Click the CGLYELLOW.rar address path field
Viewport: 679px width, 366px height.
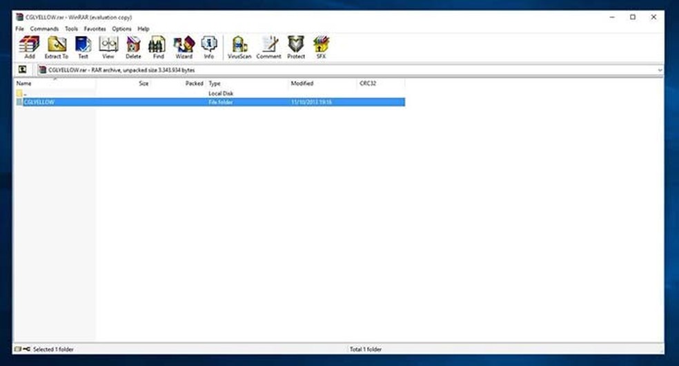(351, 70)
